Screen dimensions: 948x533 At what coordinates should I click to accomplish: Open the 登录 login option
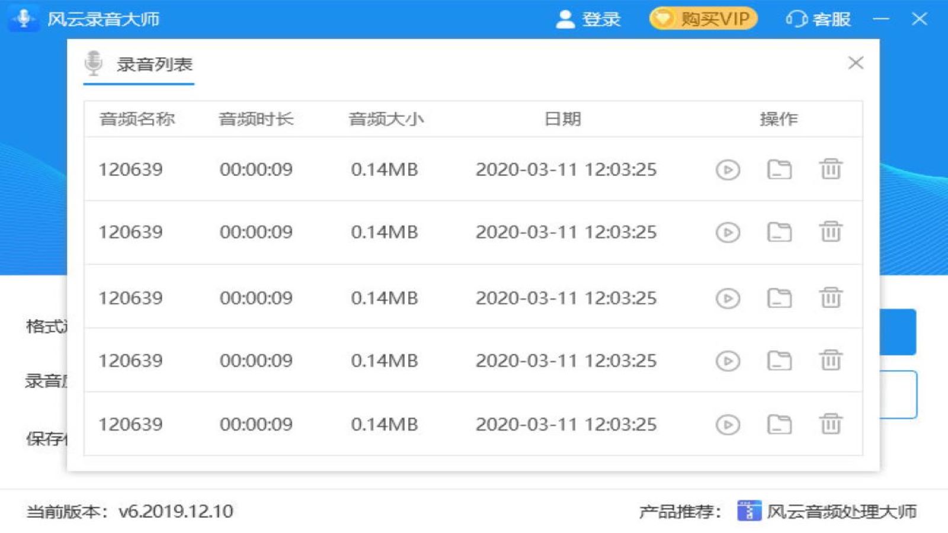pos(600,19)
